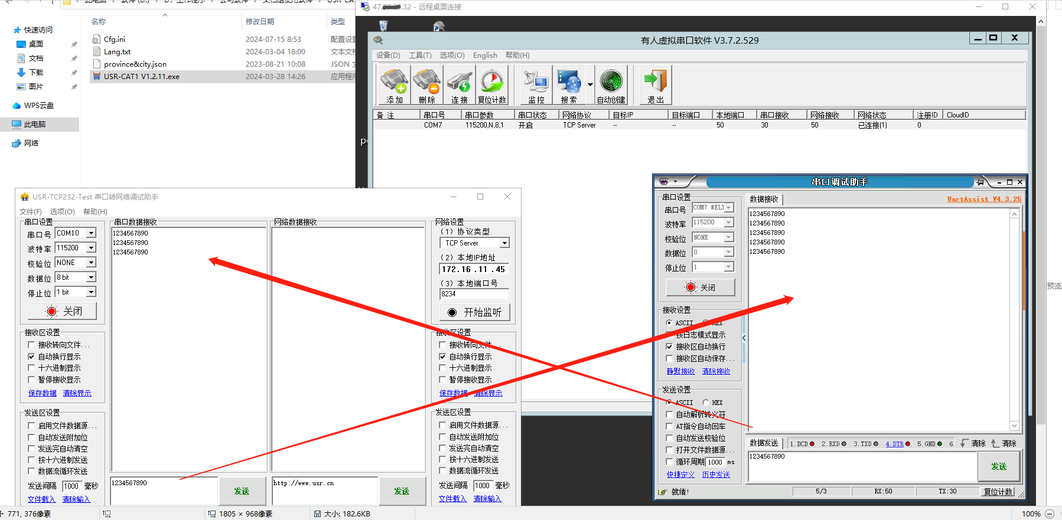Image resolution: width=1062 pixels, height=520 pixels.
Task: Click the 删除 (Delete) port toolbar icon
Action: pos(426,85)
